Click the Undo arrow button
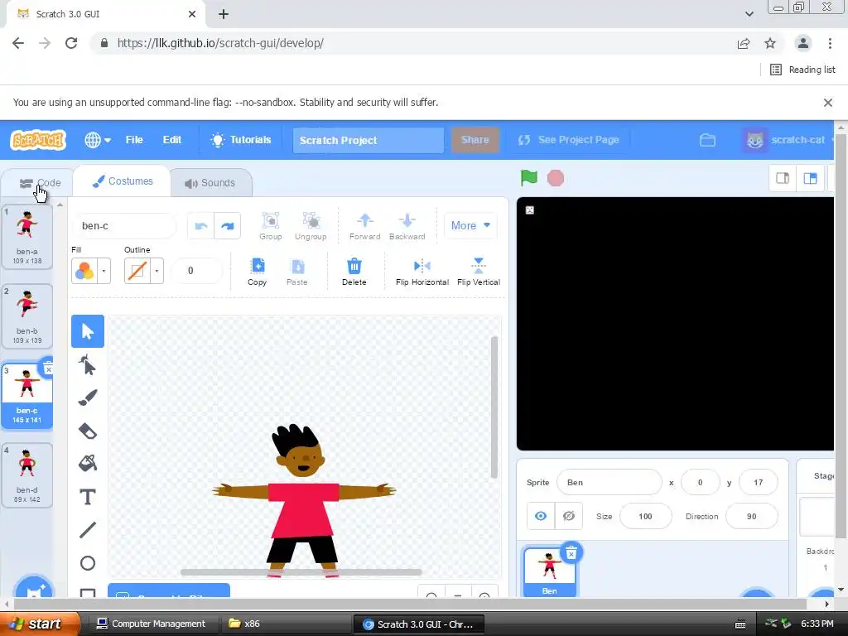 click(x=201, y=226)
